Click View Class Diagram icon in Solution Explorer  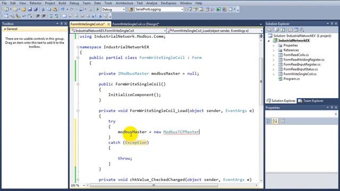click(x=302, y=30)
